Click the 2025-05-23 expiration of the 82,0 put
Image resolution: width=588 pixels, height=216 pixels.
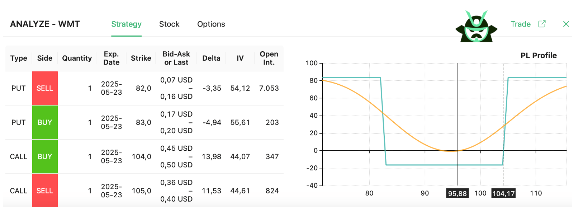112,88
